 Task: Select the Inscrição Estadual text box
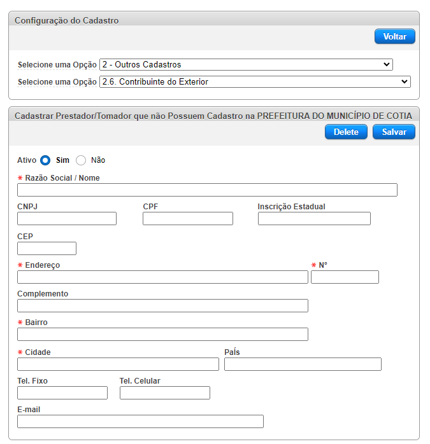[x=314, y=219]
